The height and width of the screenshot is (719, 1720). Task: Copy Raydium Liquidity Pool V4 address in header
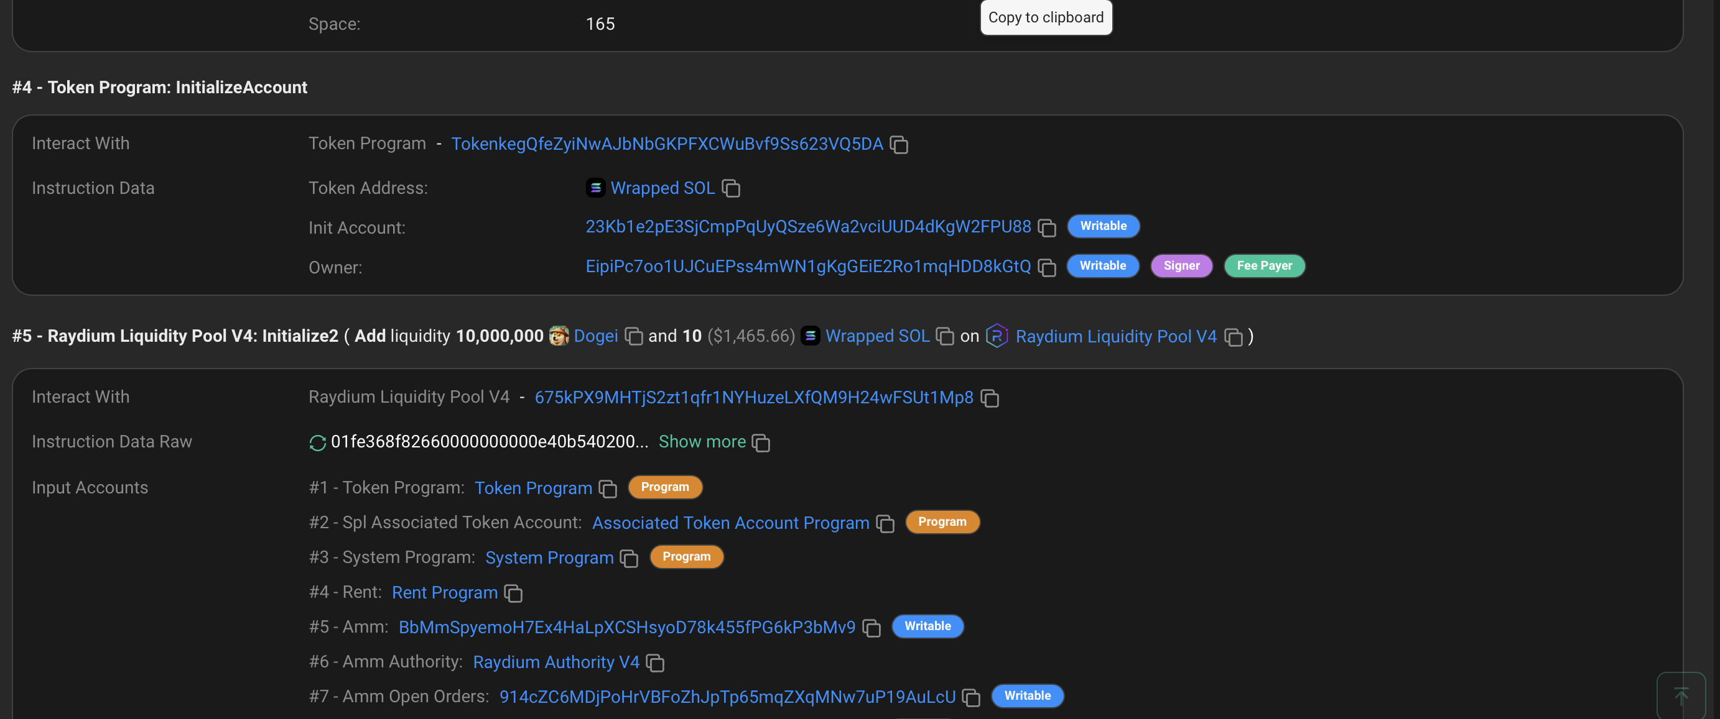tap(1234, 337)
